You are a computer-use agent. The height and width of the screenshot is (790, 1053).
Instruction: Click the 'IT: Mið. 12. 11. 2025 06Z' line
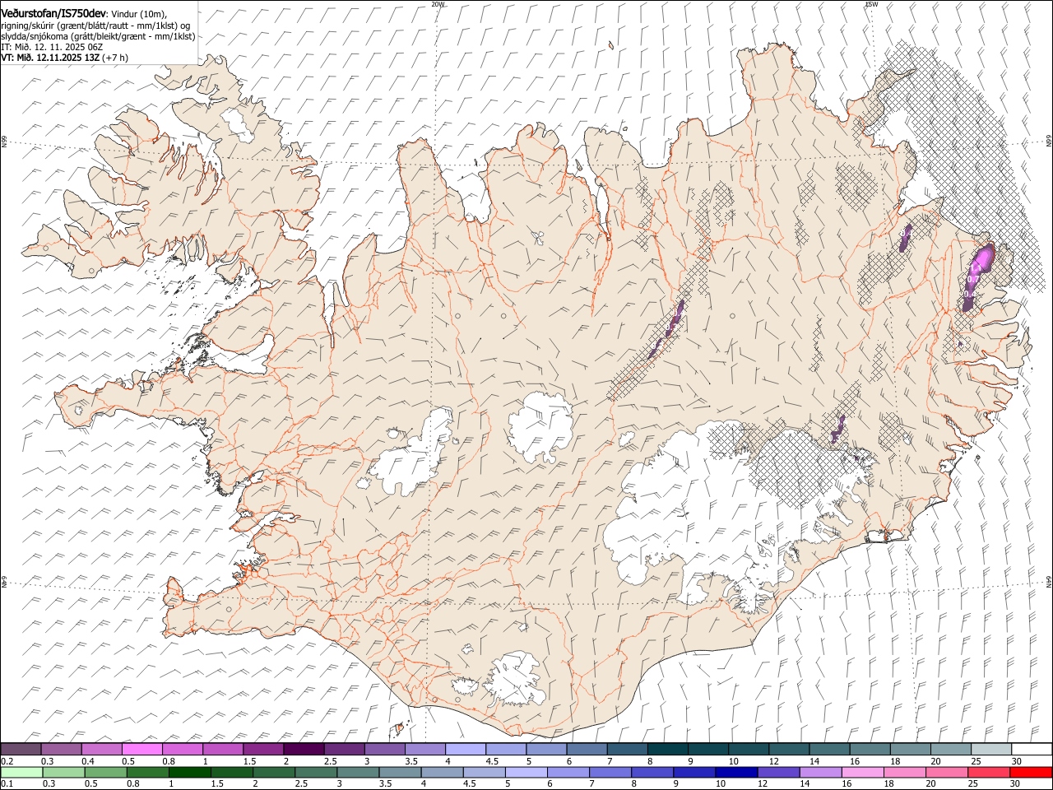(52, 47)
